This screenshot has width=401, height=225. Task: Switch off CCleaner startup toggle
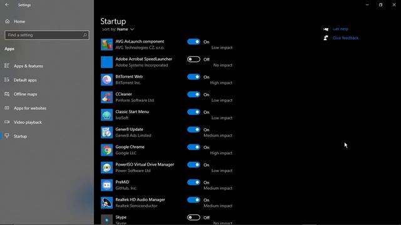pyautogui.click(x=194, y=94)
